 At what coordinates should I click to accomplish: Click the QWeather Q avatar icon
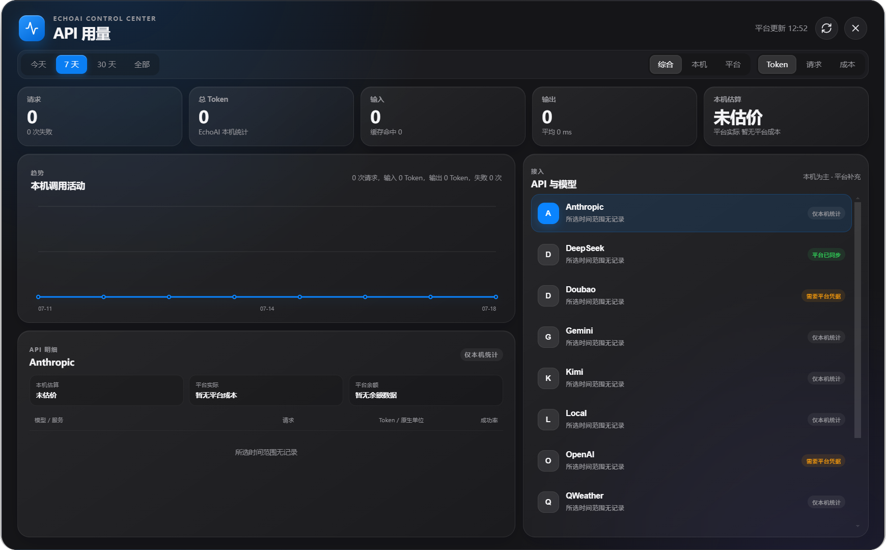point(548,502)
